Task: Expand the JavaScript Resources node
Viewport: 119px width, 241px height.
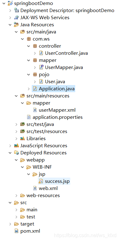Action: point(10,145)
